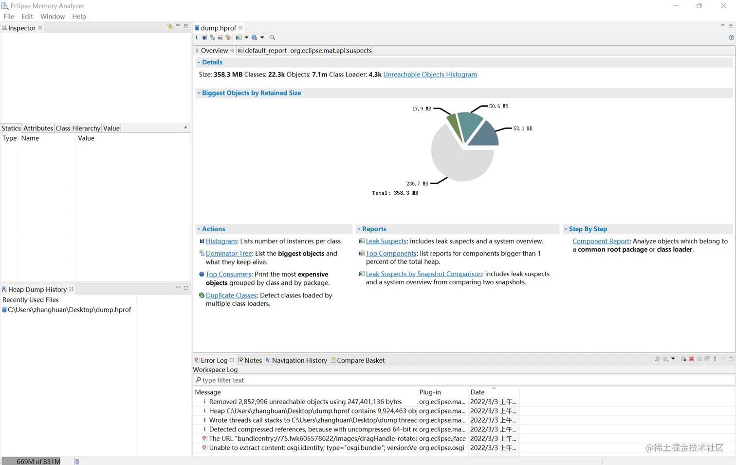Open the thread overview gears toolbar icon
Image resolution: width=736 pixels, height=465 pixels.
click(228, 37)
